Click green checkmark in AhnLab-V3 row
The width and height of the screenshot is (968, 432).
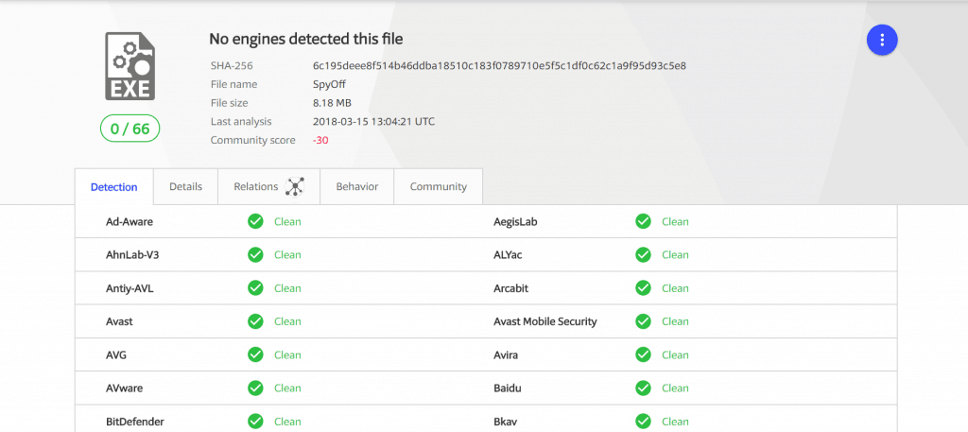coord(255,255)
